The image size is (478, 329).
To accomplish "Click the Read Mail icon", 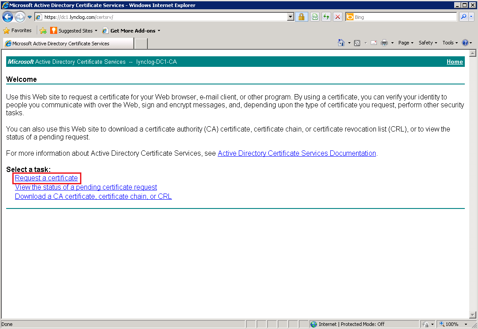I will (374, 43).
